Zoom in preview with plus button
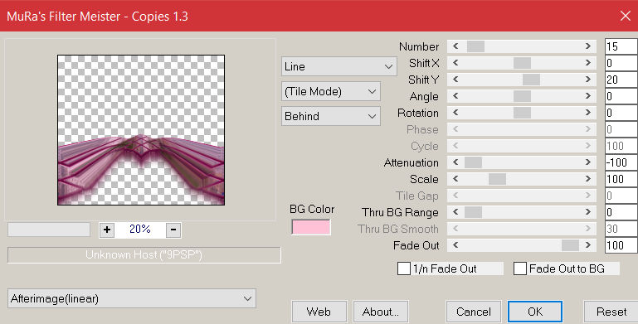Screen dimensions: 638x324 106,230
